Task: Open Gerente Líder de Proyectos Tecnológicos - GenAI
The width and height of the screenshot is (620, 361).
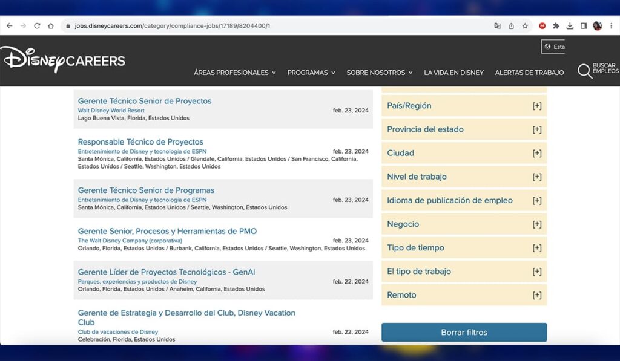Action: pos(167,272)
